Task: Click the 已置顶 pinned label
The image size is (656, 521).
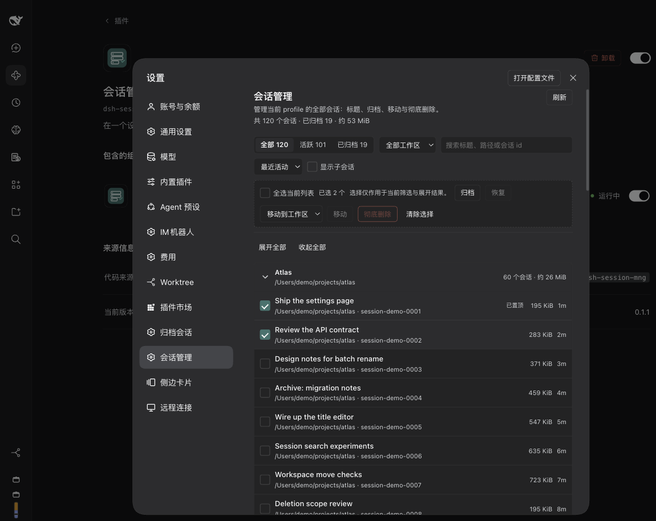Action: click(x=515, y=306)
